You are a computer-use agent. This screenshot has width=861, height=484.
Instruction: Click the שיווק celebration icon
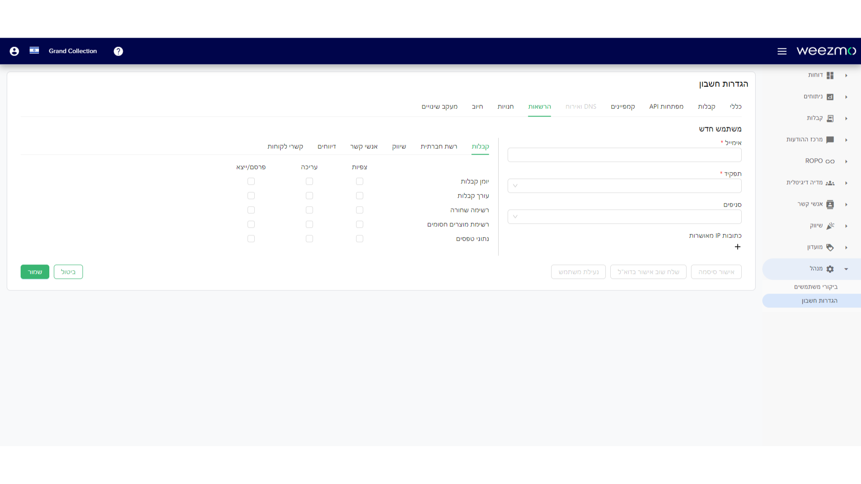[x=830, y=226]
